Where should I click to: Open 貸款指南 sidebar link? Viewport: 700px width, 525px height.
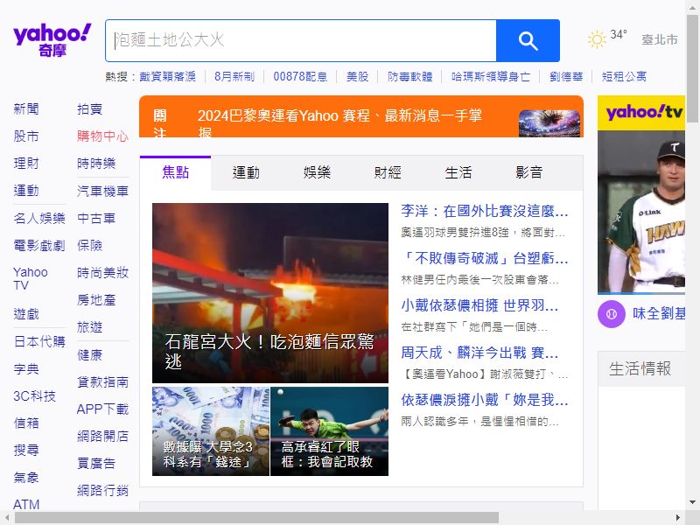point(102,382)
